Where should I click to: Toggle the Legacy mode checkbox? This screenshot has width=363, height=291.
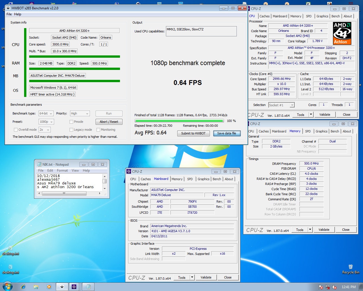(71, 130)
